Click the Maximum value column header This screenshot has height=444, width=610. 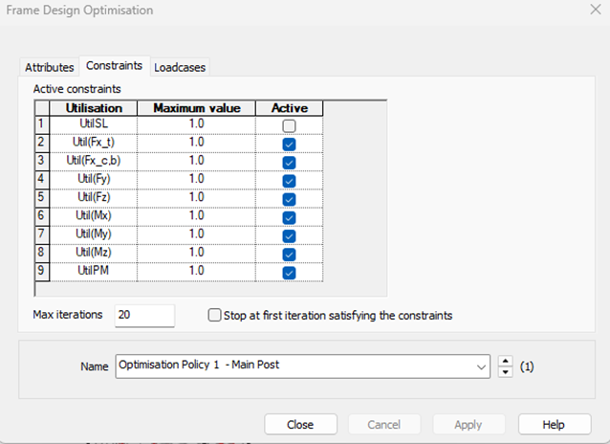[x=196, y=108]
